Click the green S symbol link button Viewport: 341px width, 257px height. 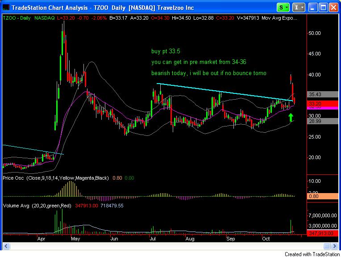point(283,8)
